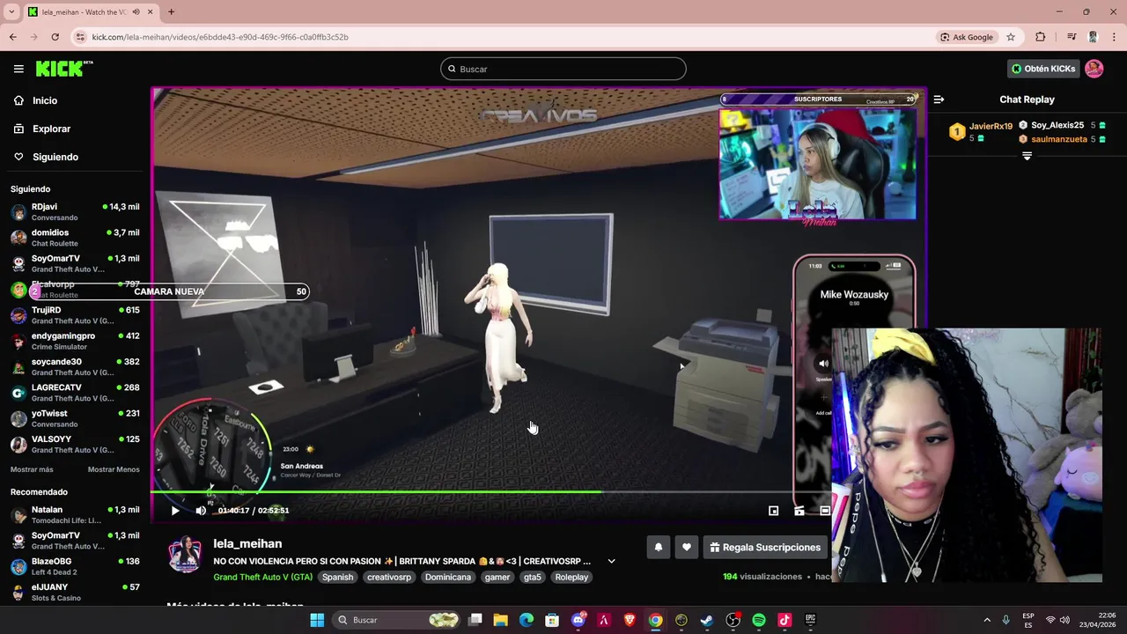
Task: Open the Explorar page
Action: point(41,129)
